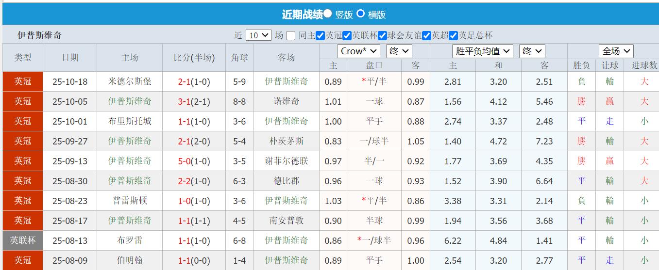Open the recent matches count dropdown showing 10
The width and height of the screenshot is (659, 270).
pos(258,35)
